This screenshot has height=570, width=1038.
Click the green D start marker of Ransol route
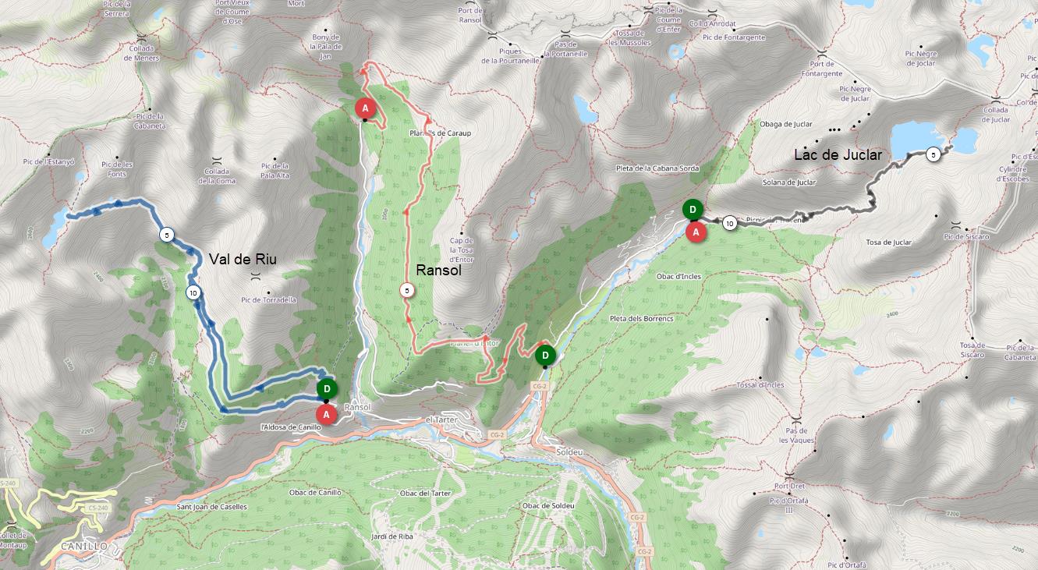[x=546, y=356]
